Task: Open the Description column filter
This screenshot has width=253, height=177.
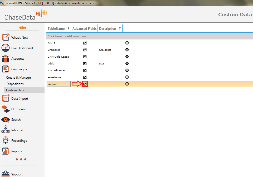Action: 120,28
